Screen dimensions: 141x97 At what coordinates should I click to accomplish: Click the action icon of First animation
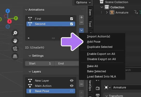[30, 19]
